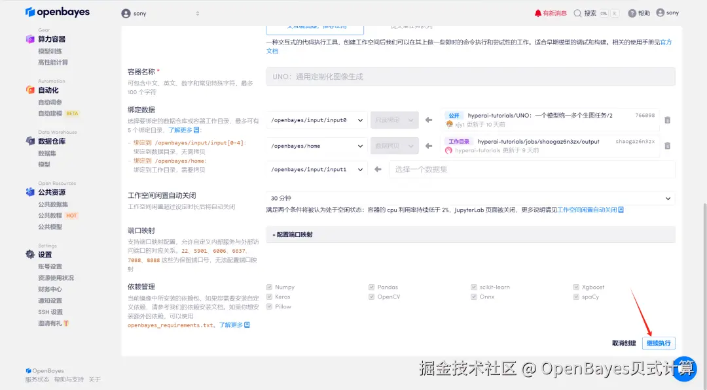
Task: Go to 模型训练 in sidebar
Action: 50,51
